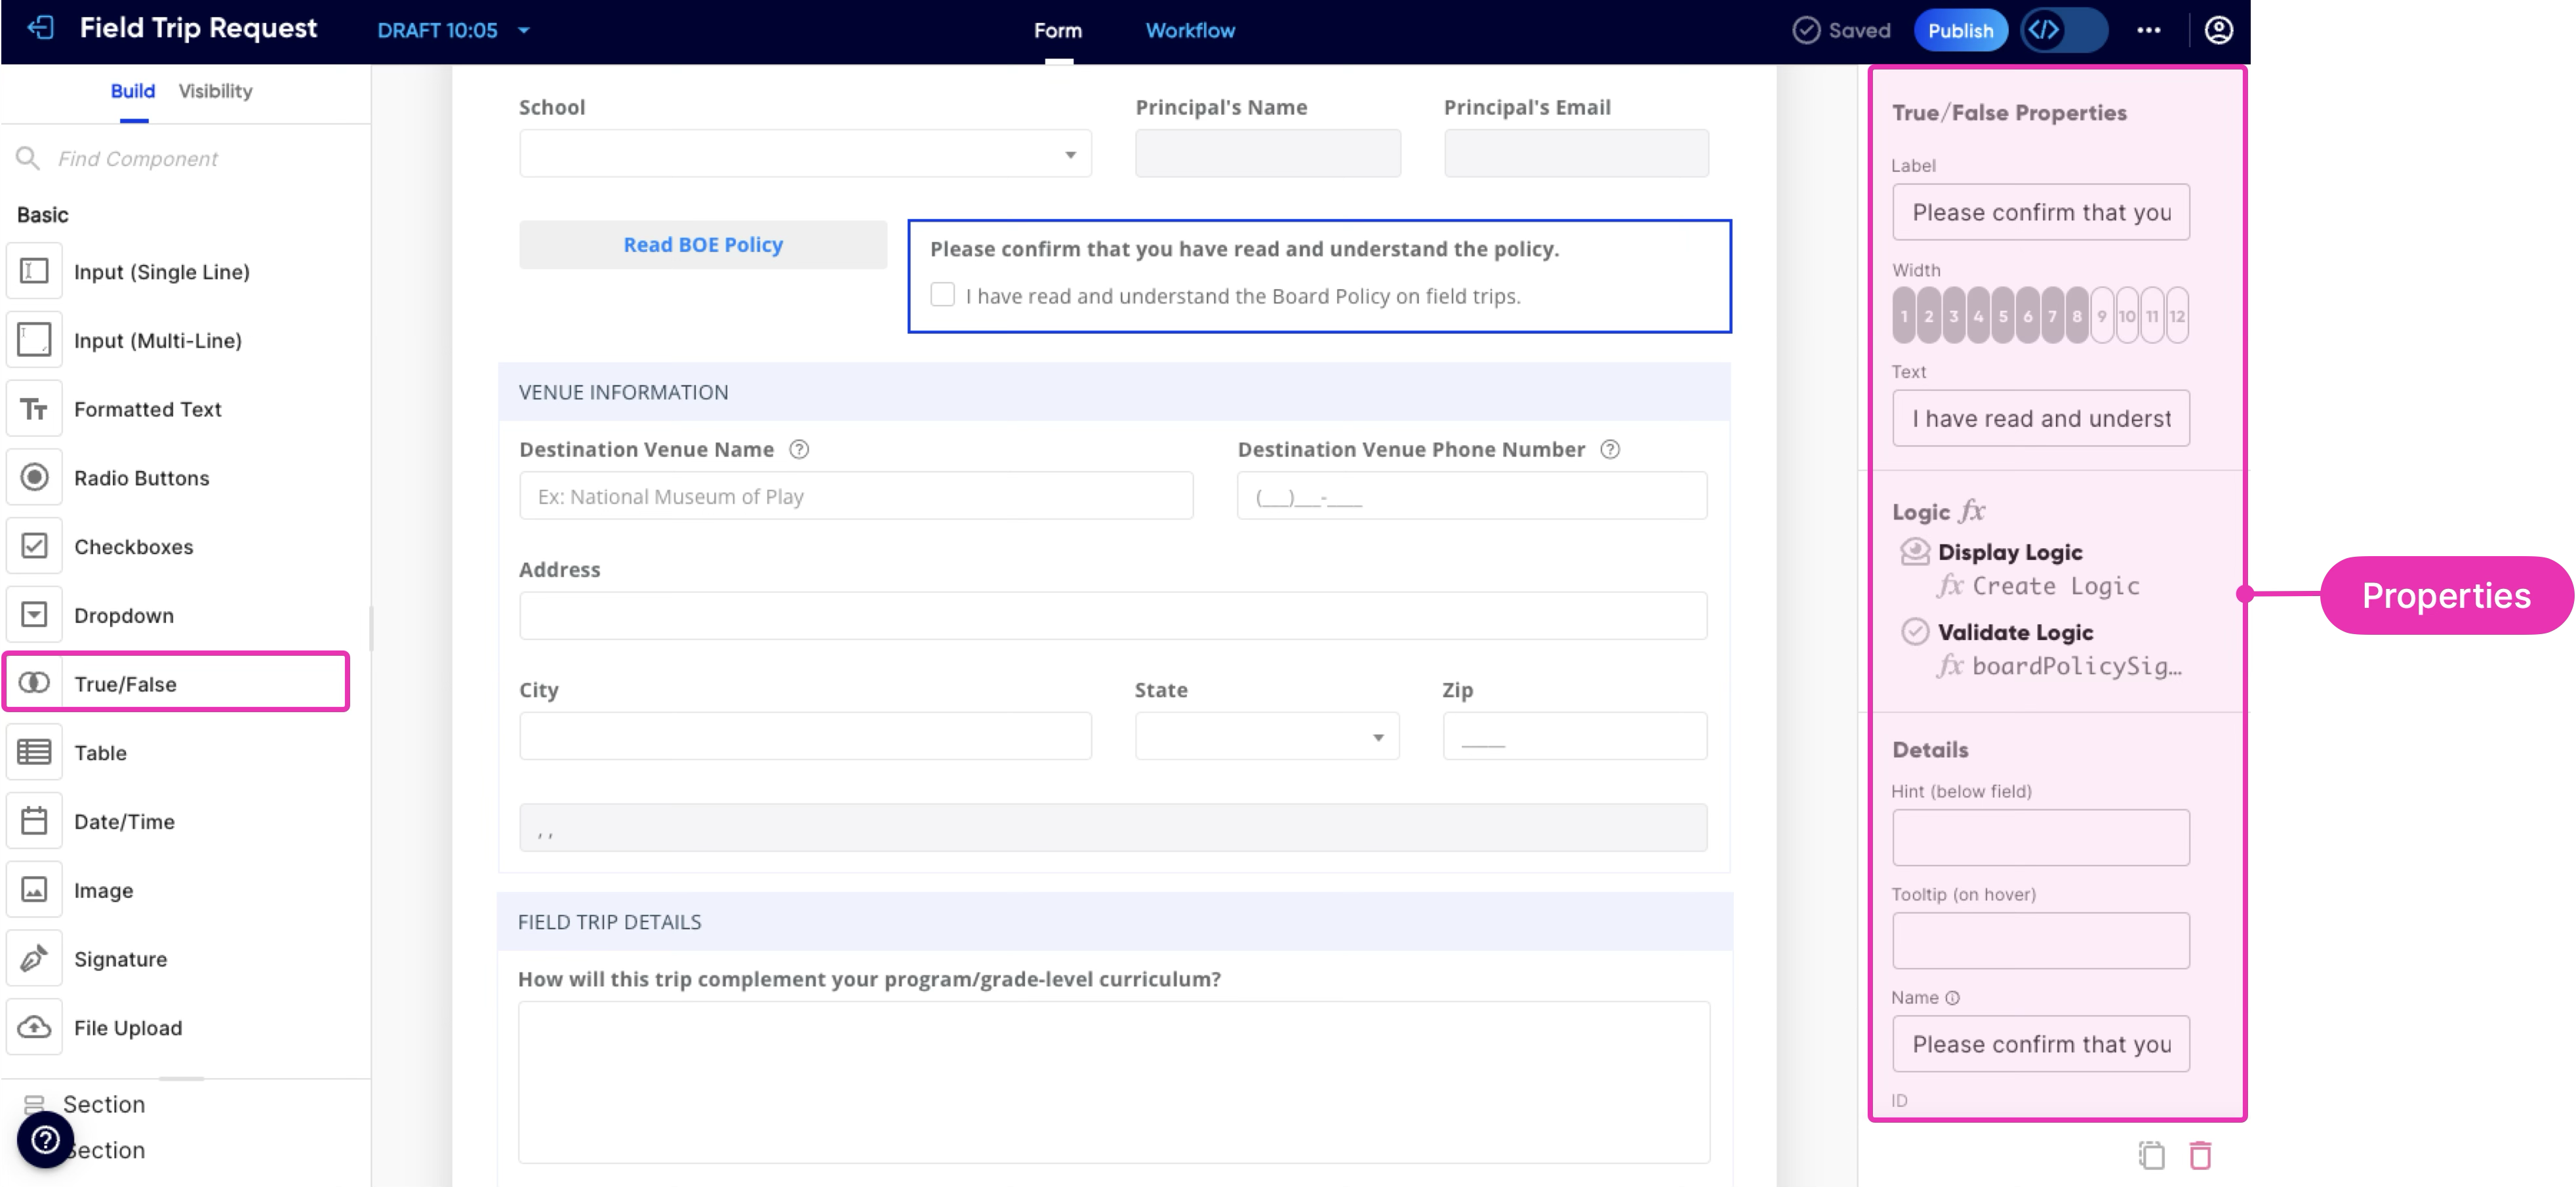The width and height of the screenshot is (2576, 1187).
Task: Open the three-dot more options menu
Action: pyautogui.click(x=2148, y=30)
